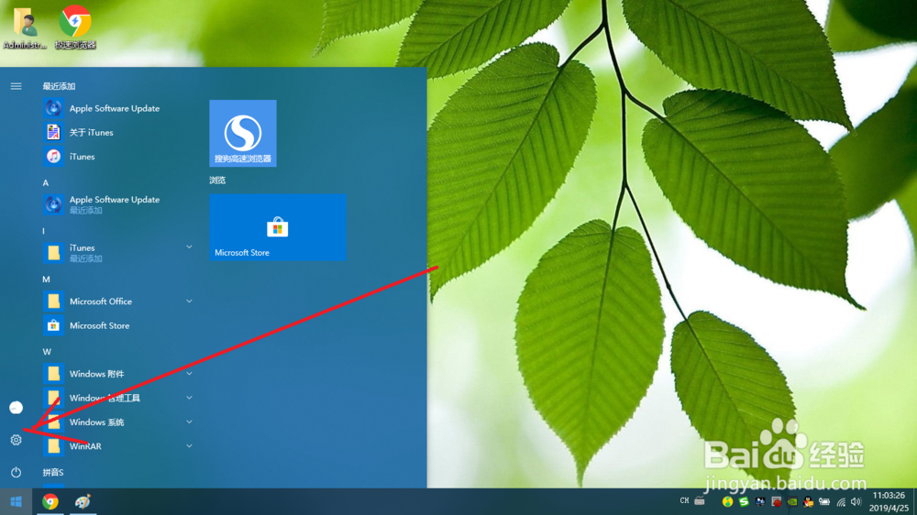The width and height of the screenshot is (917, 515).
Task: Open Administrator folder on desktop
Action: point(25,27)
